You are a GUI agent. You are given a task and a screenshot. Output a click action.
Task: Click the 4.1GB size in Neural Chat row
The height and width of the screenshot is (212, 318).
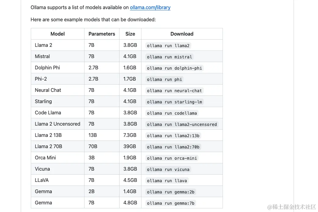[x=130, y=90]
